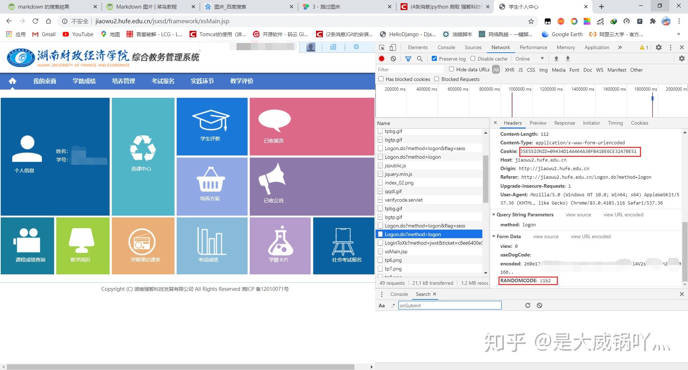Click the home icon in blue navigation bar
Viewport: 688px width, 370px height.
13,81
